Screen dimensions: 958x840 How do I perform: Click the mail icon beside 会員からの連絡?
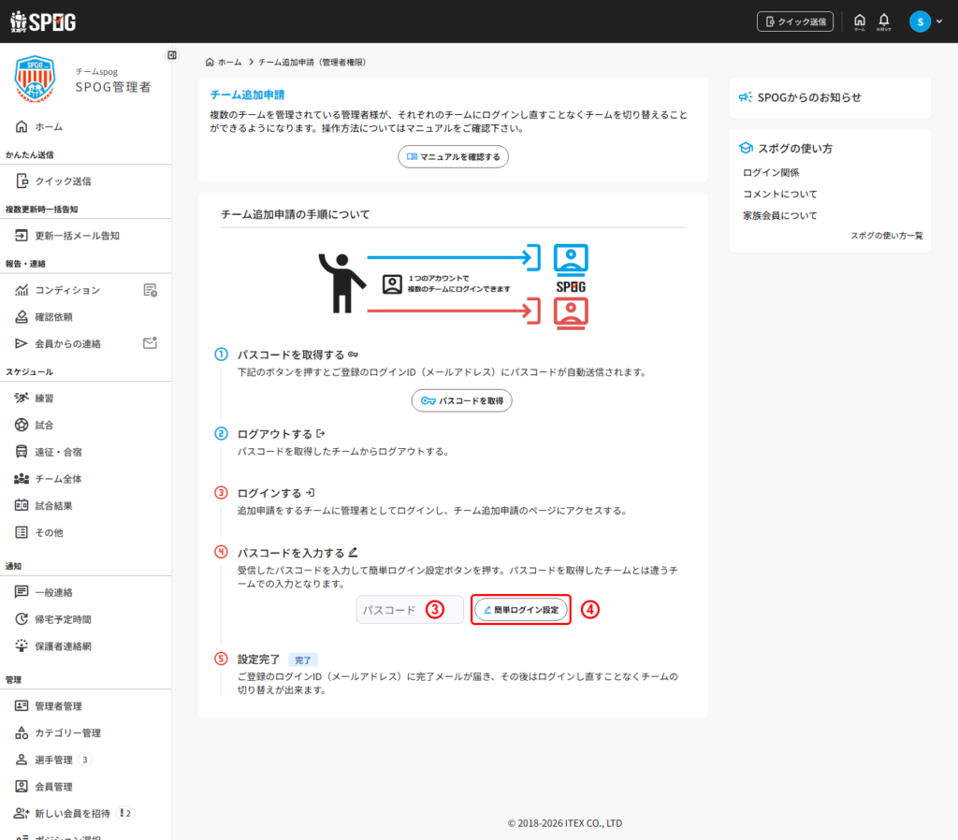(151, 342)
